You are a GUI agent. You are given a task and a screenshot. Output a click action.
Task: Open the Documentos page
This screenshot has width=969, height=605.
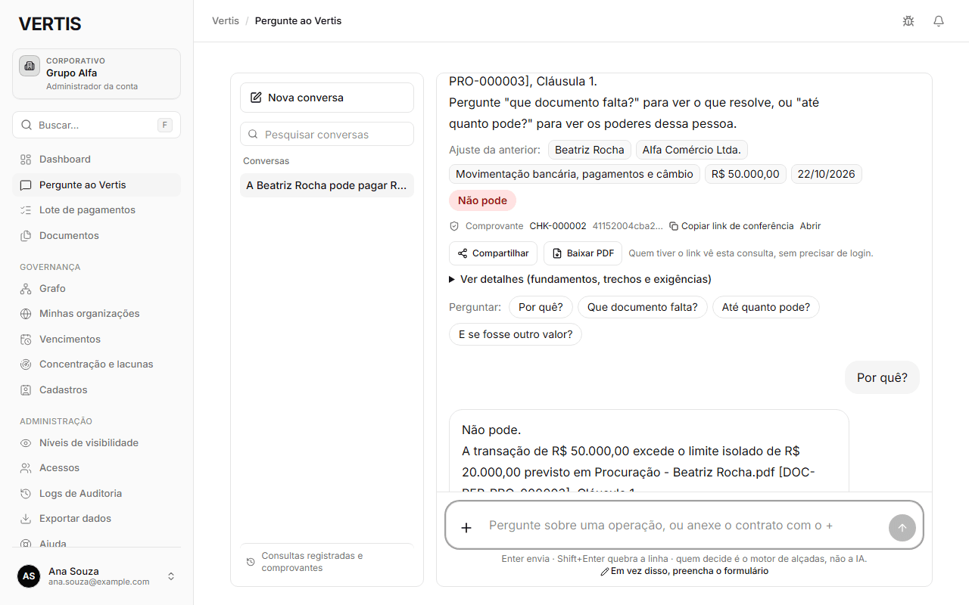tap(96, 236)
